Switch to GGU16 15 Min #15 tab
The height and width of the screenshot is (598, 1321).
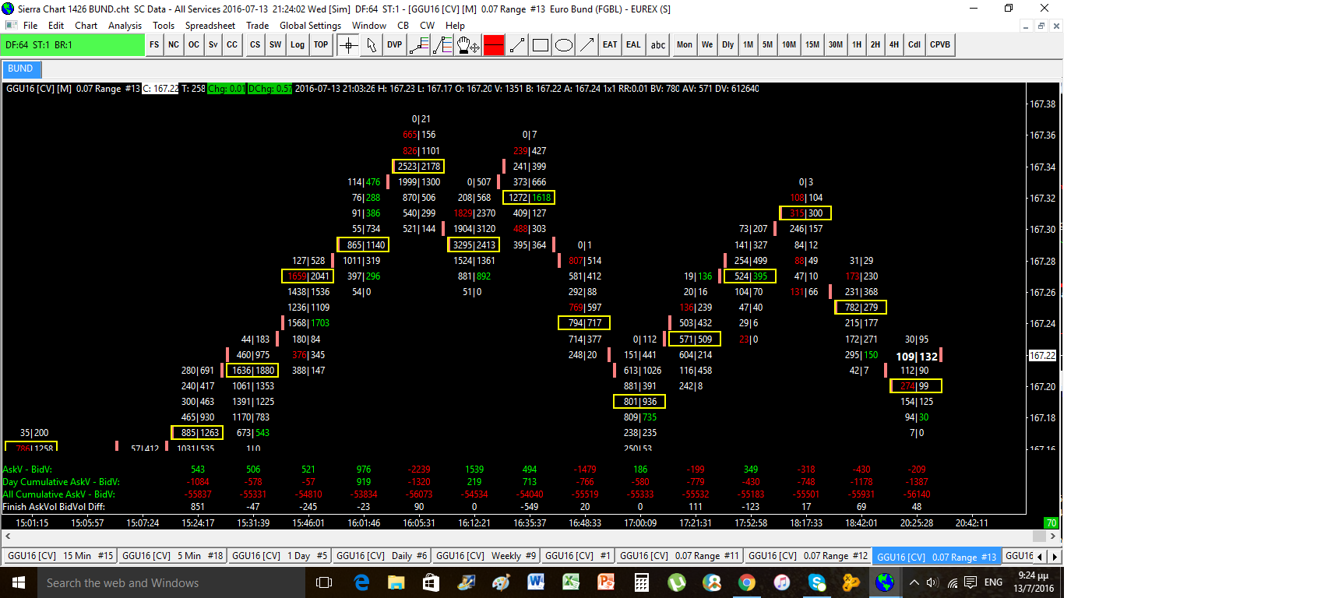coord(60,556)
